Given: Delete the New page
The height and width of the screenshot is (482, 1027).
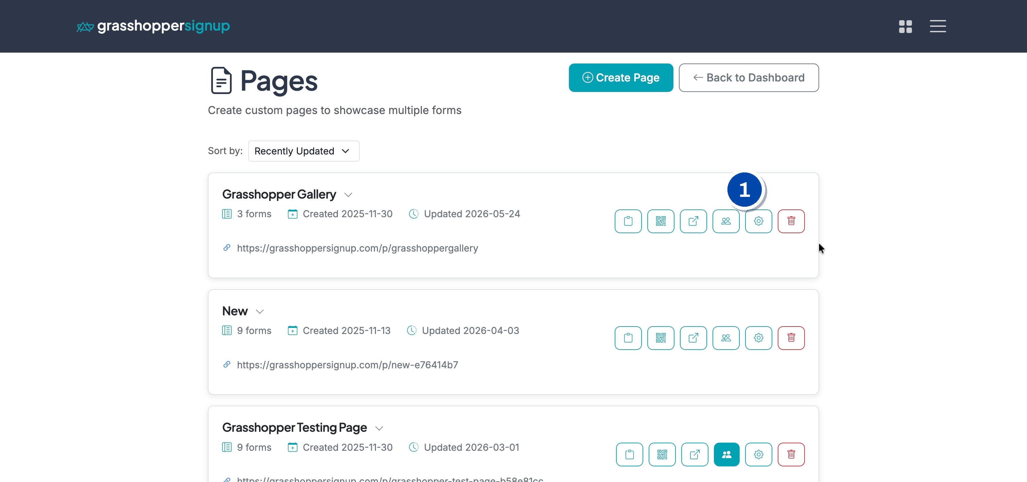Looking at the screenshot, I should coord(791,338).
